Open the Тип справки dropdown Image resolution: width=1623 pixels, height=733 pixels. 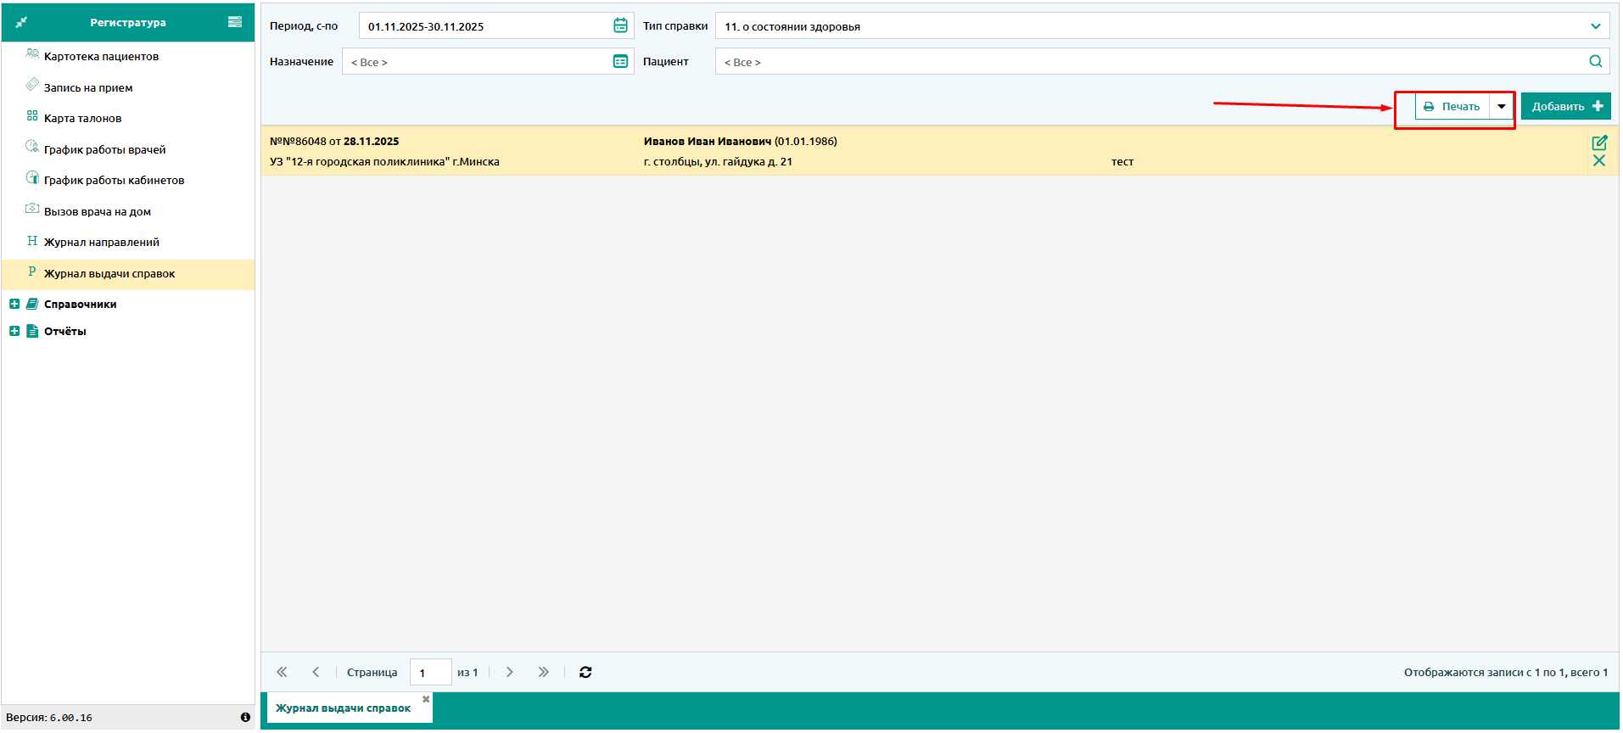point(1595,26)
